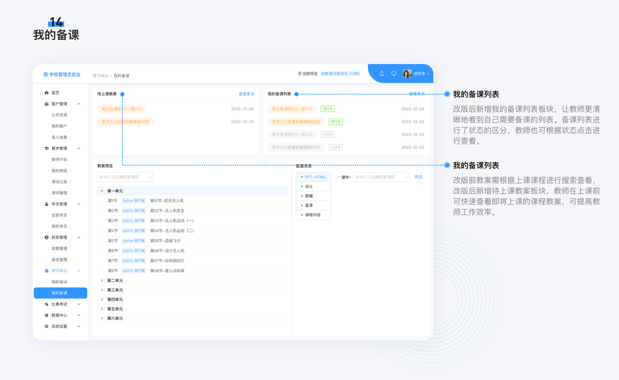The width and height of the screenshot is (619, 380).
Task: Go to 全部学员 in sidebar
Action: [x=59, y=215]
